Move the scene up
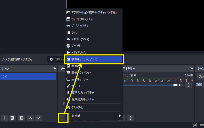Image resolution: width=204 pixels, height=128 pixels. pos(30,118)
